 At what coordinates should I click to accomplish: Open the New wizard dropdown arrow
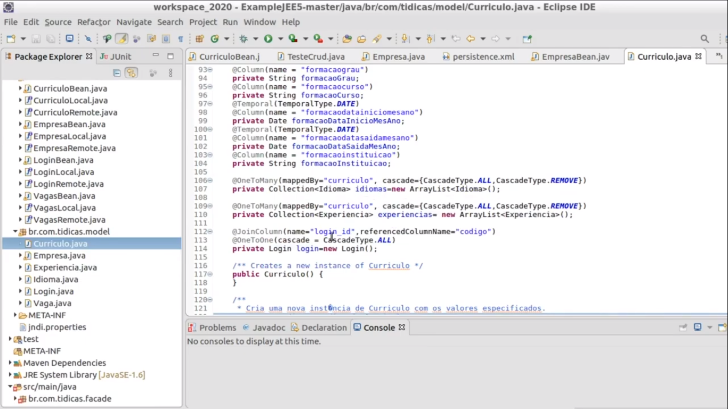click(x=23, y=39)
